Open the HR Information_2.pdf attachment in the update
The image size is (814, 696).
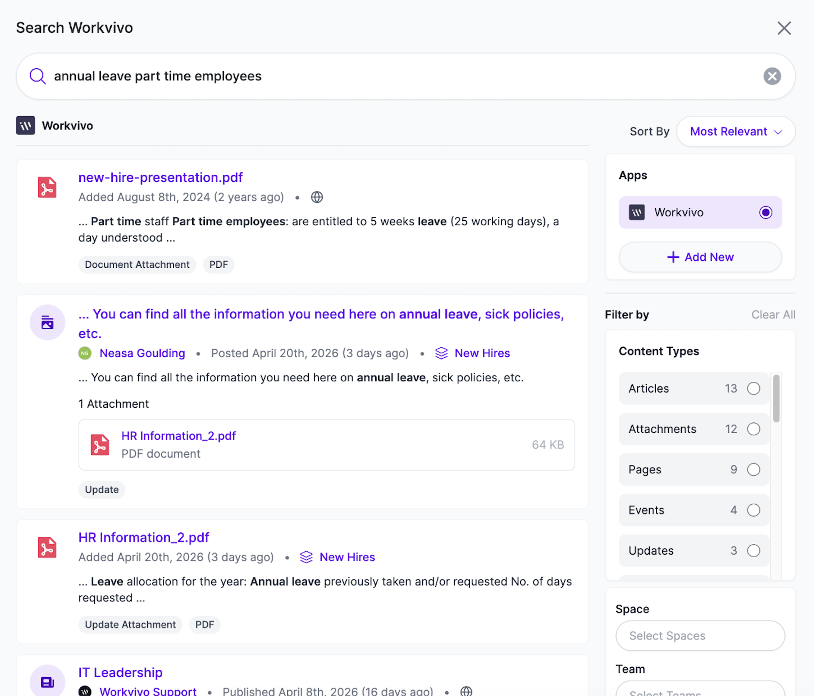pos(179,436)
